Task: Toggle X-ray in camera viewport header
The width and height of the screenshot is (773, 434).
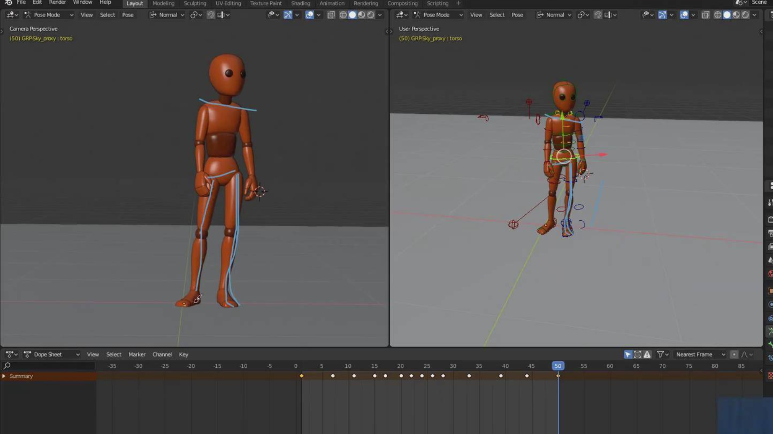Action: pyautogui.click(x=331, y=15)
